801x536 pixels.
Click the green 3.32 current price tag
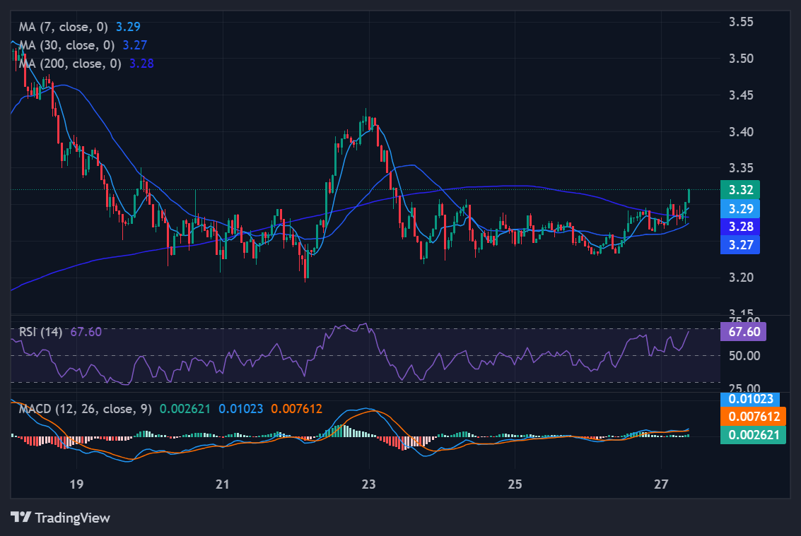(739, 189)
